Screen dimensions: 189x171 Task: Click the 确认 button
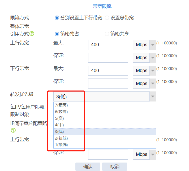click(88, 167)
